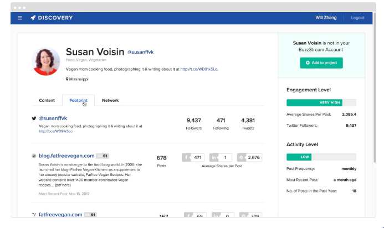
Task: Click the site icon beside fatfreevegan.com
Action: (34, 215)
